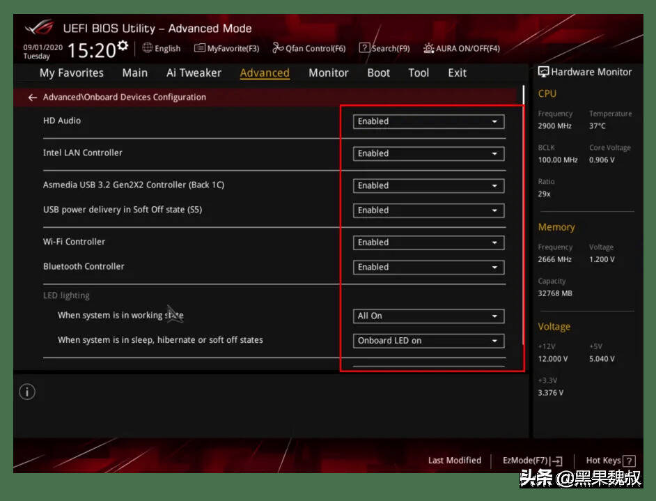Click CPU Ratio value 29x

coord(545,194)
